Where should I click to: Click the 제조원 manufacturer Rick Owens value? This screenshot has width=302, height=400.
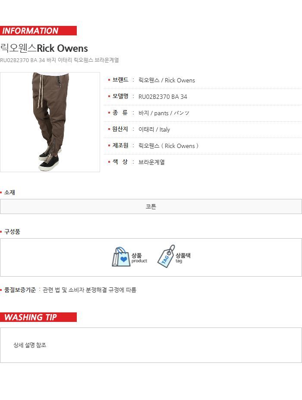[168, 146]
